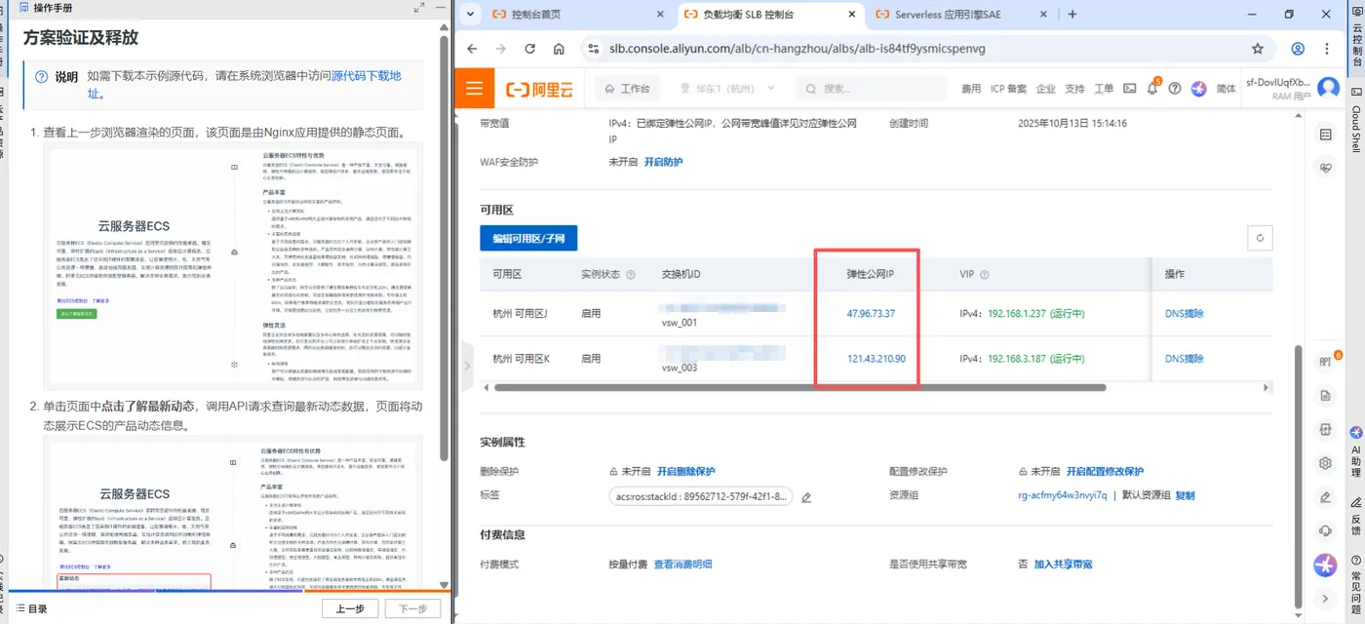Open the health heart icon on the right rail

[x=1325, y=168]
